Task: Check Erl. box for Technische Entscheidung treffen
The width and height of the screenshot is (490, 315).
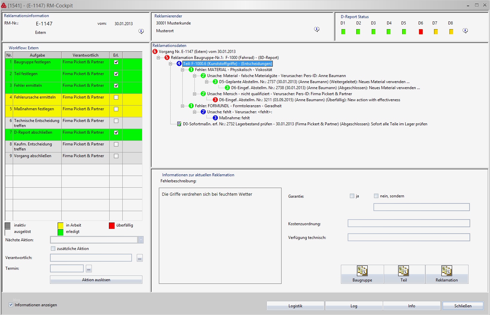Action: (x=116, y=121)
